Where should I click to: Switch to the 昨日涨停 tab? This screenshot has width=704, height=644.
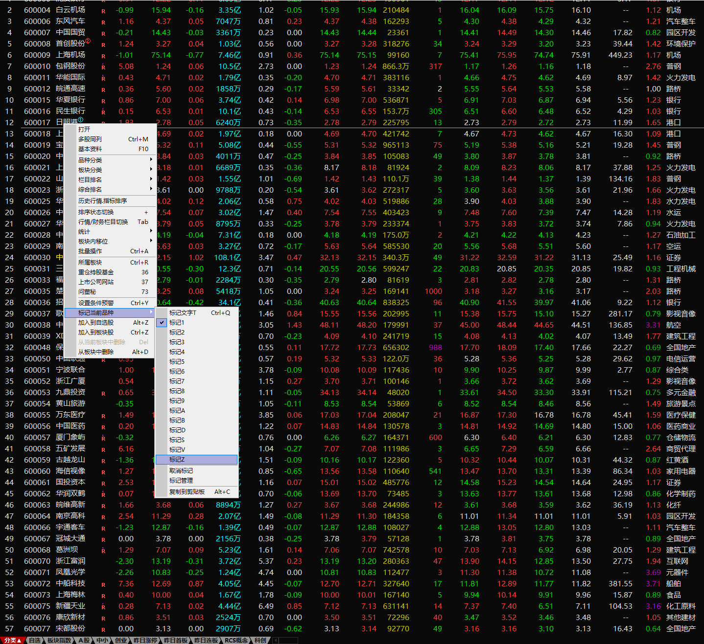(x=145, y=640)
